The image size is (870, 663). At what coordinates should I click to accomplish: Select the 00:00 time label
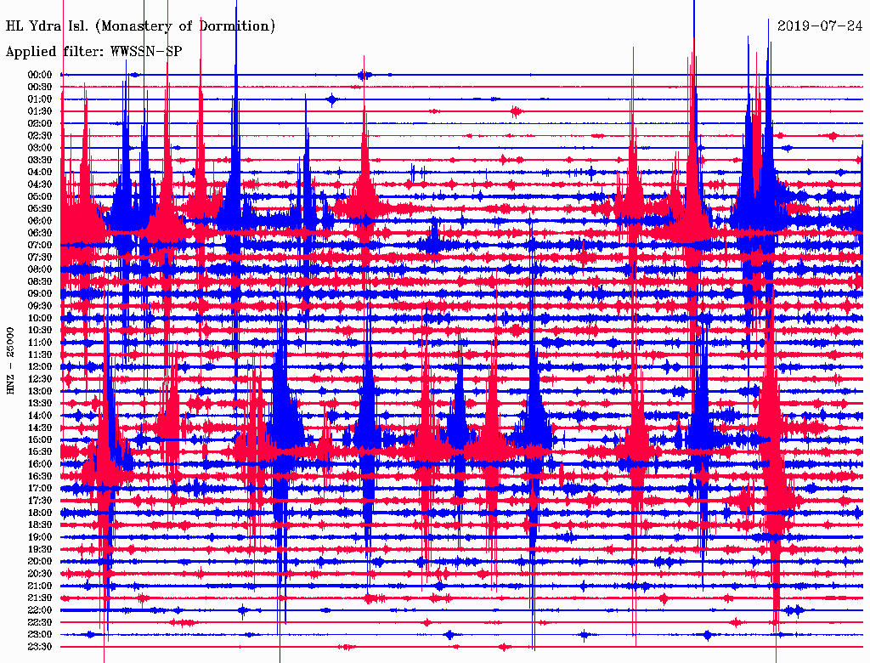40,75
